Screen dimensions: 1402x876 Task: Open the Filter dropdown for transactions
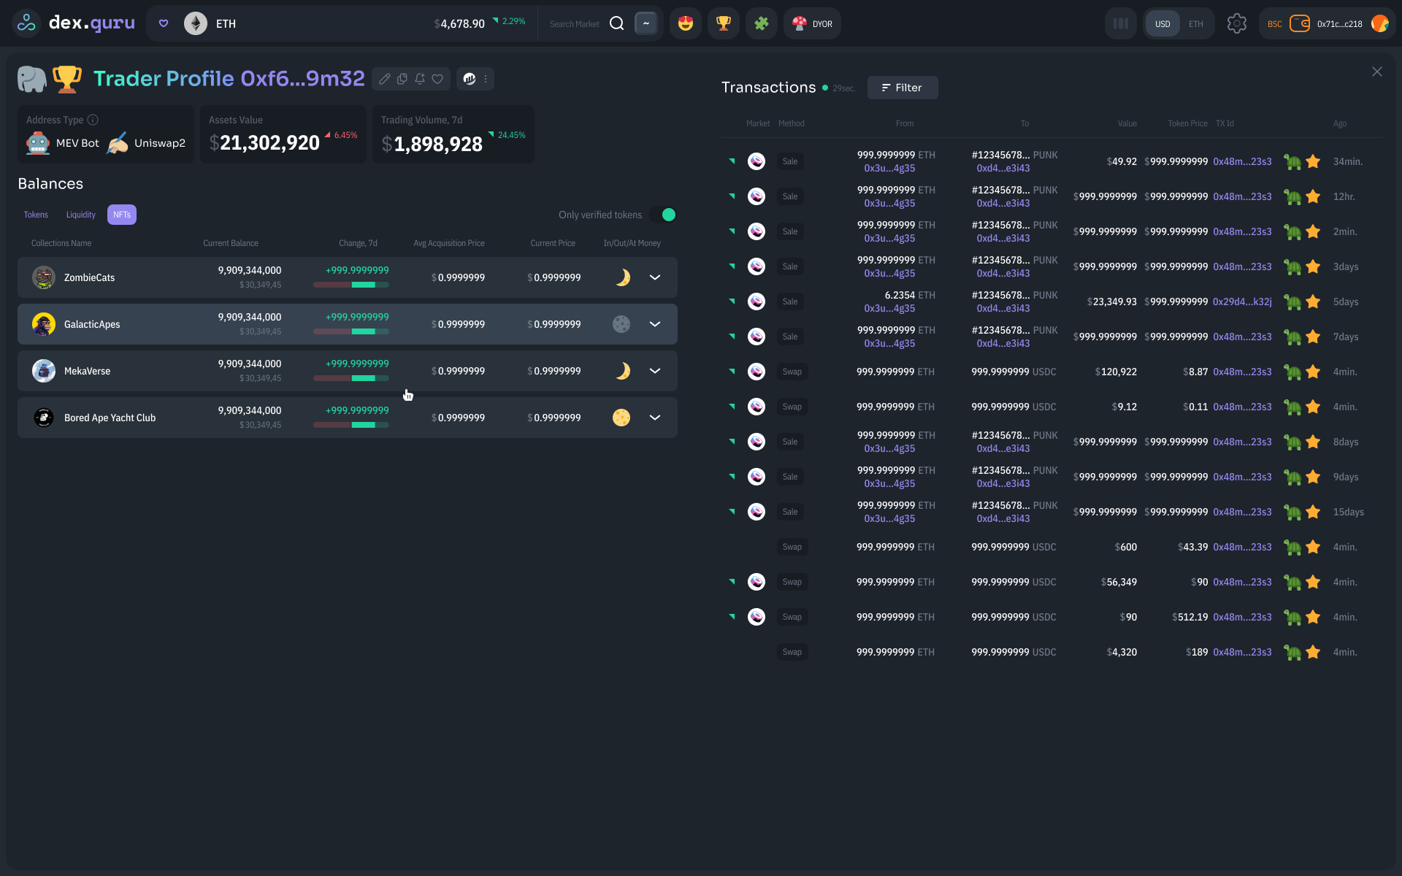click(903, 88)
